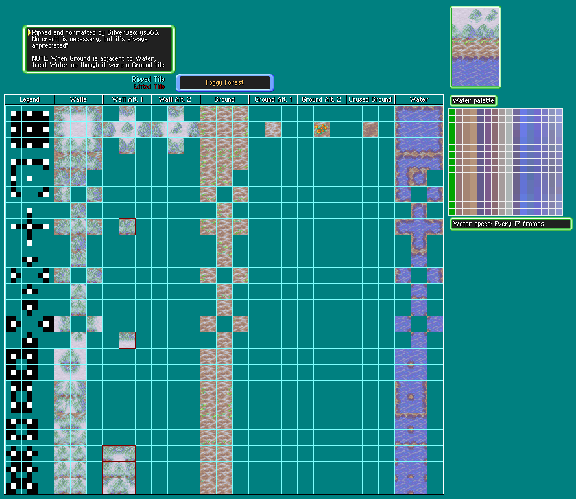Click the center tile of the Wall Alt. 2 cross

point(176,130)
